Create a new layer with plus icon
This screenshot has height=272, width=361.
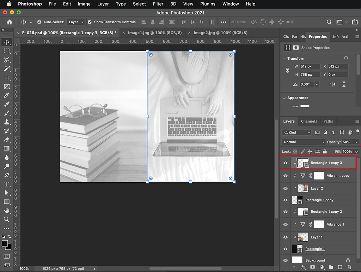[x=340, y=267]
